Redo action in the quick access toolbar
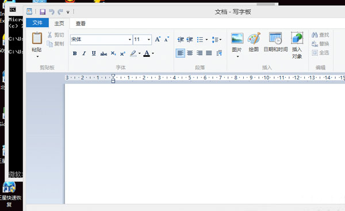 [x=60, y=11]
